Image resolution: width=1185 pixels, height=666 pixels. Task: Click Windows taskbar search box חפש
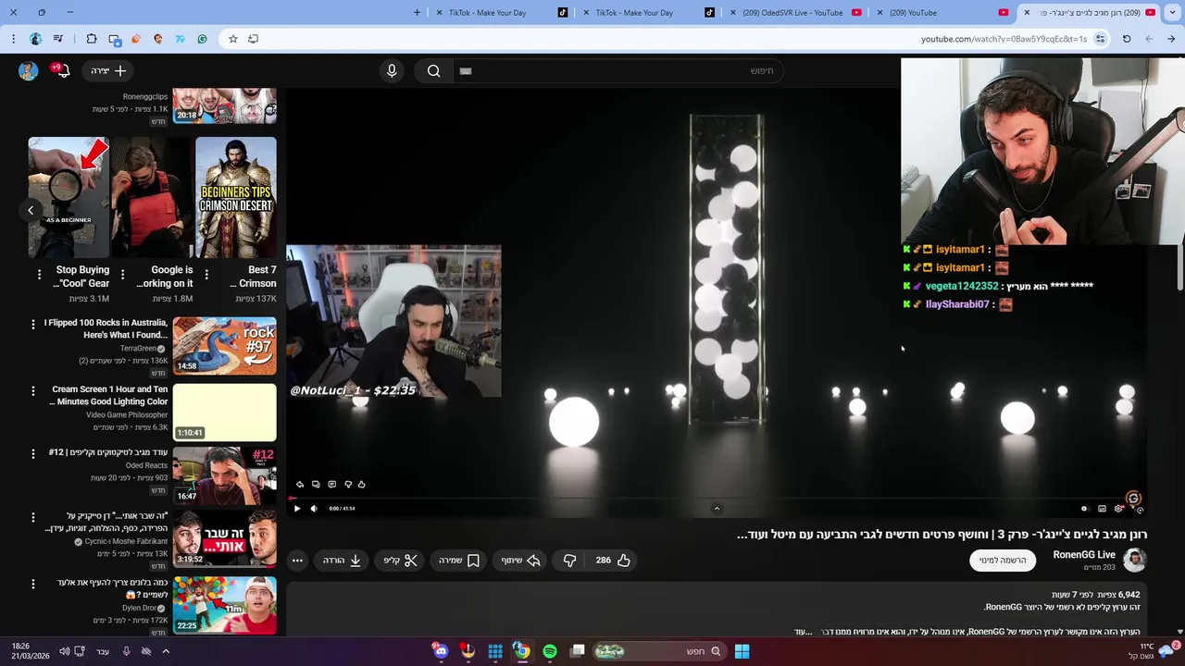click(x=659, y=651)
